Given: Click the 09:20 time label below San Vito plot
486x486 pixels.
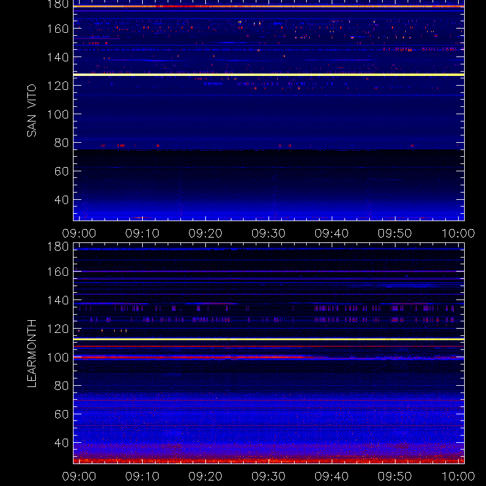Looking at the screenshot, I should point(205,233).
